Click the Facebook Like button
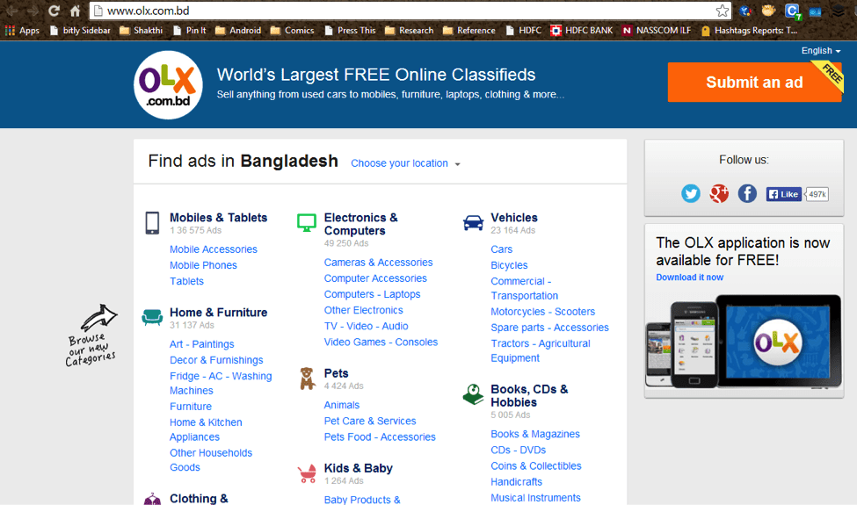Viewport: 857px width, 505px height. tap(783, 194)
